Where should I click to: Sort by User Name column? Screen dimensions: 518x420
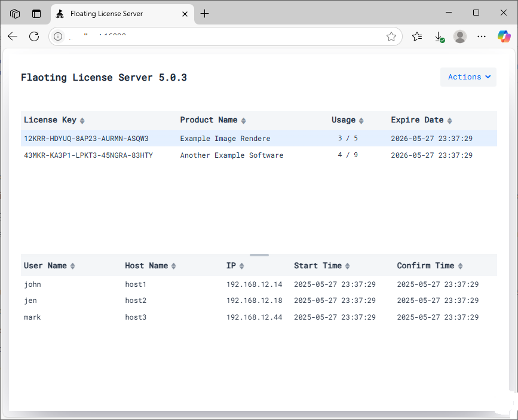coord(73,266)
